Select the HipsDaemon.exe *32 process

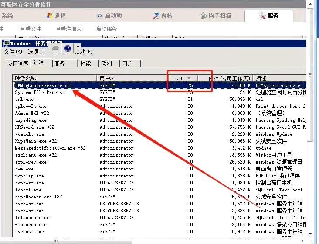pos(159,197)
